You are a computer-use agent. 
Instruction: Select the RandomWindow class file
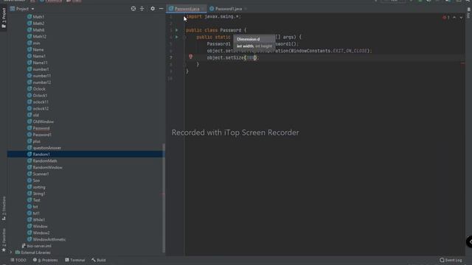[x=45, y=167]
